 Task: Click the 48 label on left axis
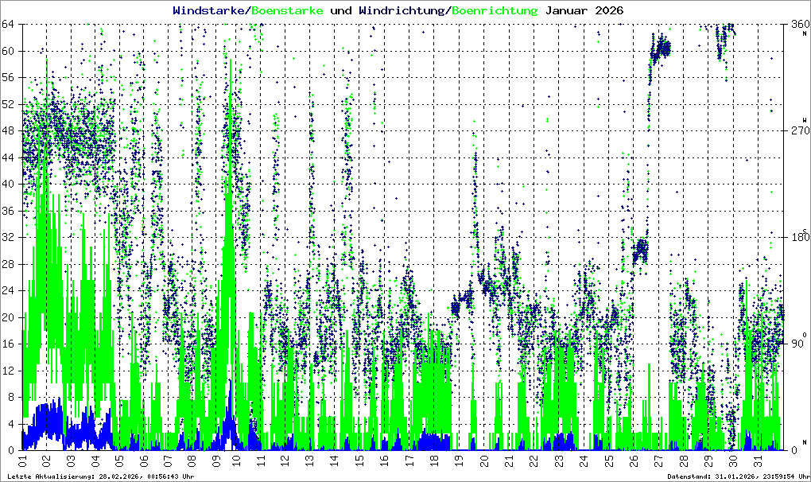tap(10, 131)
